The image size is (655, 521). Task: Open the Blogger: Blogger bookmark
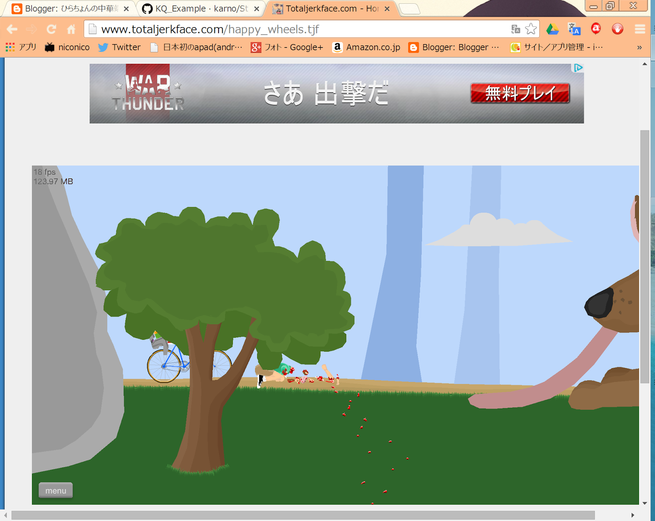pyautogui.click(x=454, y=47)
